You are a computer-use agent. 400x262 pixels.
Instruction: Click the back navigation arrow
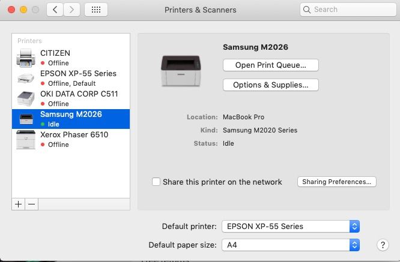coord(55,10)
